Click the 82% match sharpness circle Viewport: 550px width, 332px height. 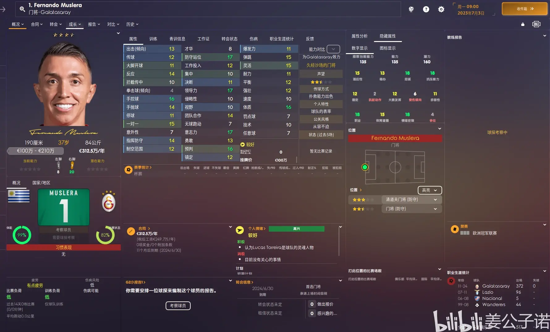pyautogui.click(x=105, y=235)
